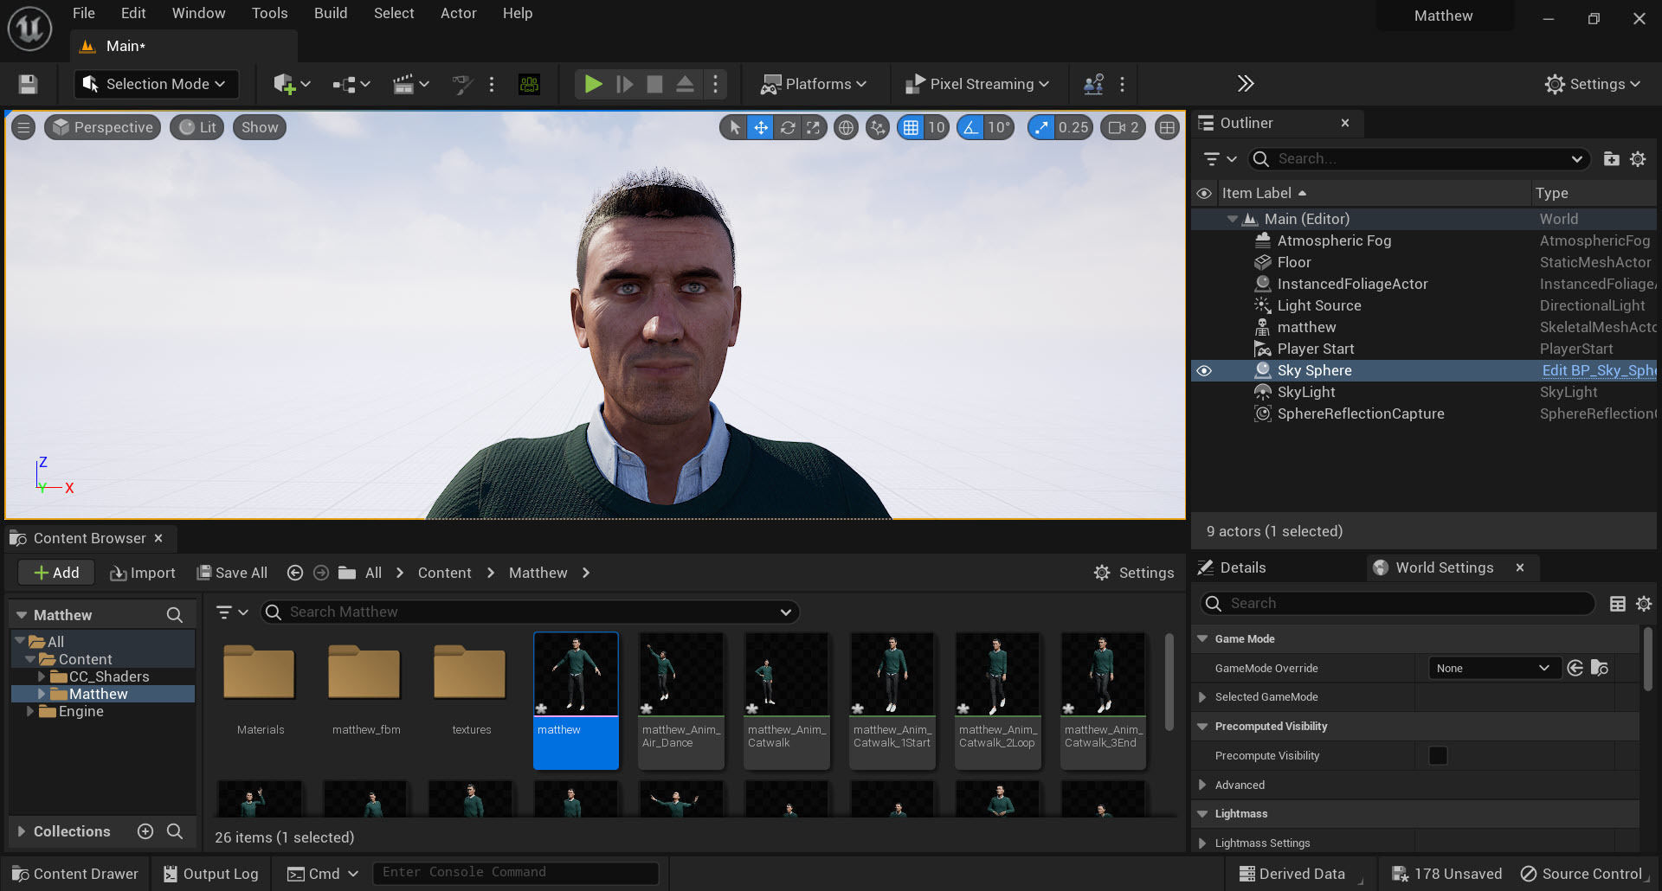The height and width of the screenshot is (891, 1662).
Task: Select Light Source in the Outliner
Action: coord(1319,305)
